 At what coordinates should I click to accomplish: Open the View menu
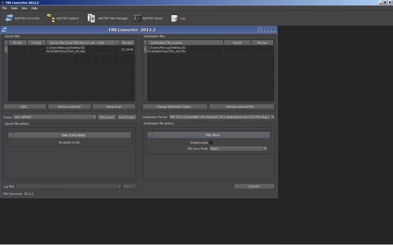click(x=24, y=8)
